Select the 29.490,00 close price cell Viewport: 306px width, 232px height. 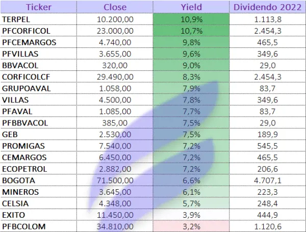pos(115,76)
